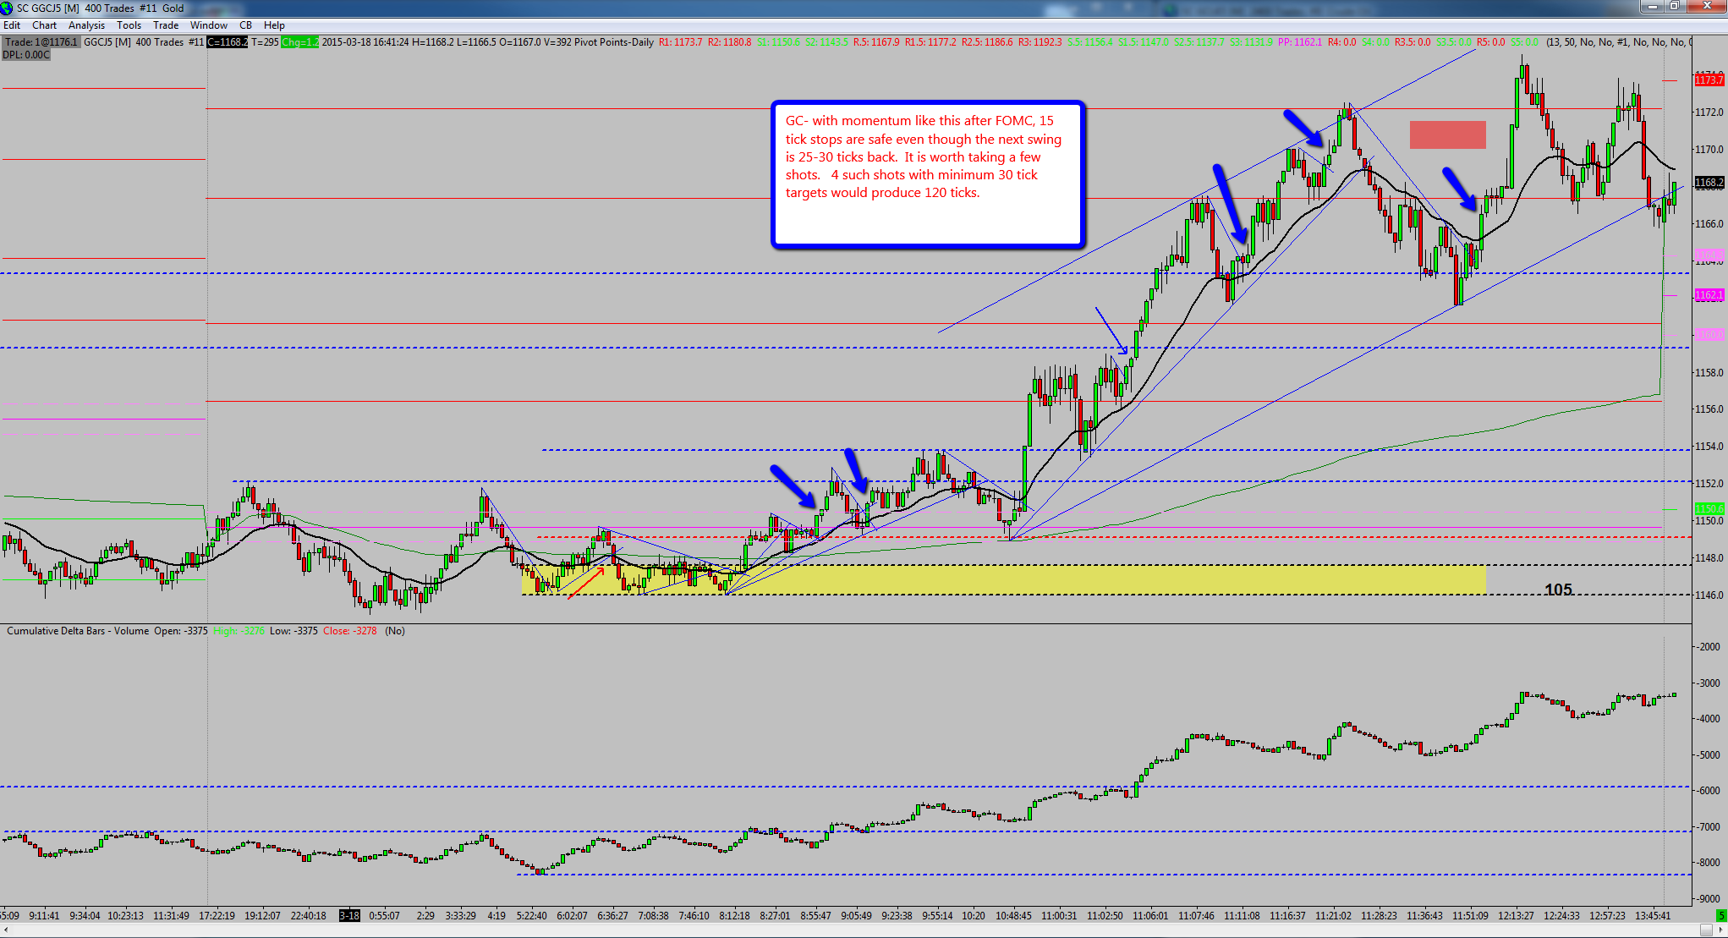Image resolution: width=1728 pixels, height=938 pixels.
Task: Click the highlighted '3-18' date on time axis
Action: 349,916
